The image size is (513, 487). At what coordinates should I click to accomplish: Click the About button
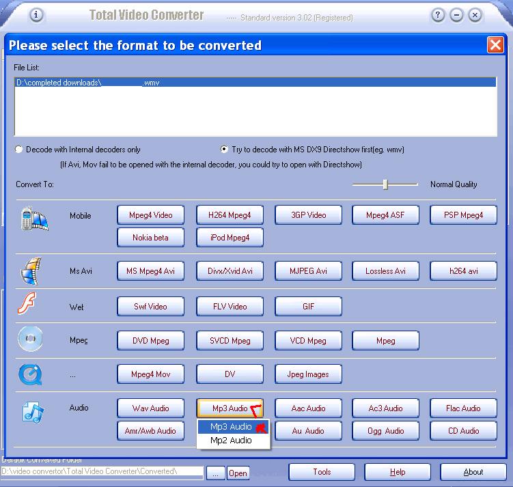(473, 472)
